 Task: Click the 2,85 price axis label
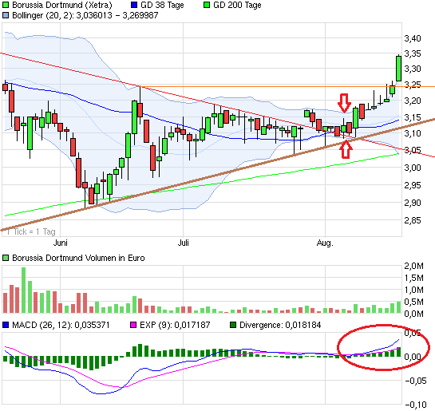click(413, 220)
